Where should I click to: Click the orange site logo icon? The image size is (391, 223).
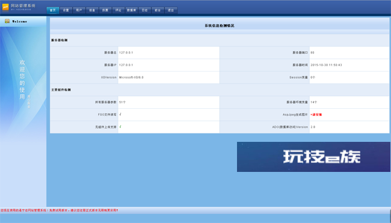coord(5,7)
